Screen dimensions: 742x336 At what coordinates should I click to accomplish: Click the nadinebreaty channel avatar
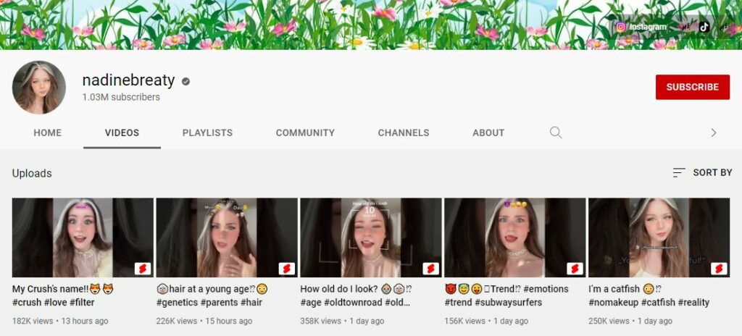(x=39, y=88)
